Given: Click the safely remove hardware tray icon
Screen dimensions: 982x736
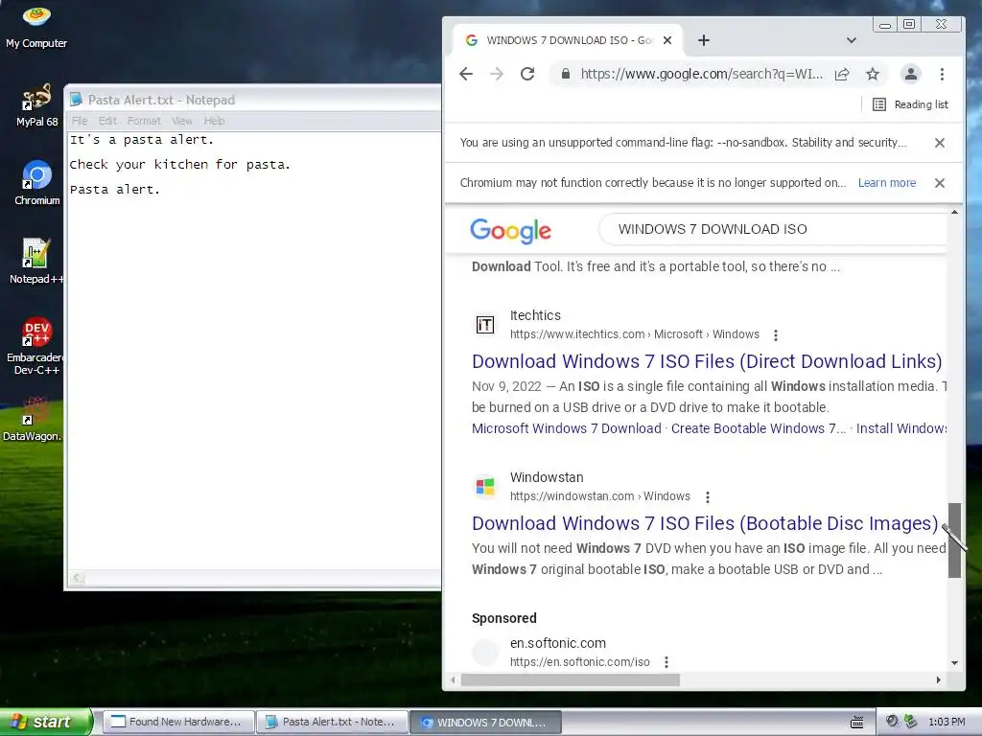Looking at the screenshot, I should coord(911,722).
